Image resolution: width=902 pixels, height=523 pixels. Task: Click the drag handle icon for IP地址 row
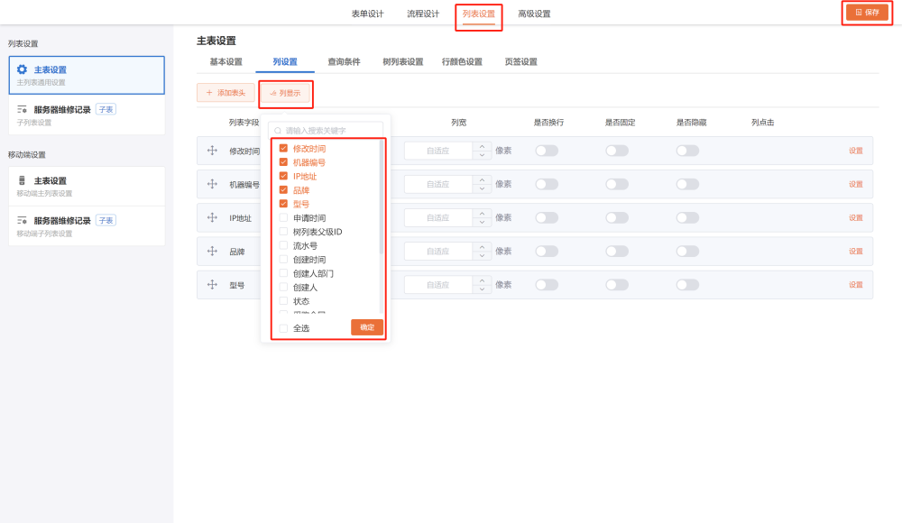[213, 217]
